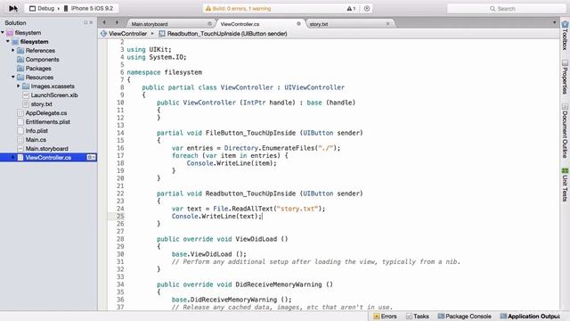Click "DidReceiveMemoryWarning ()" on line 34

284,284
